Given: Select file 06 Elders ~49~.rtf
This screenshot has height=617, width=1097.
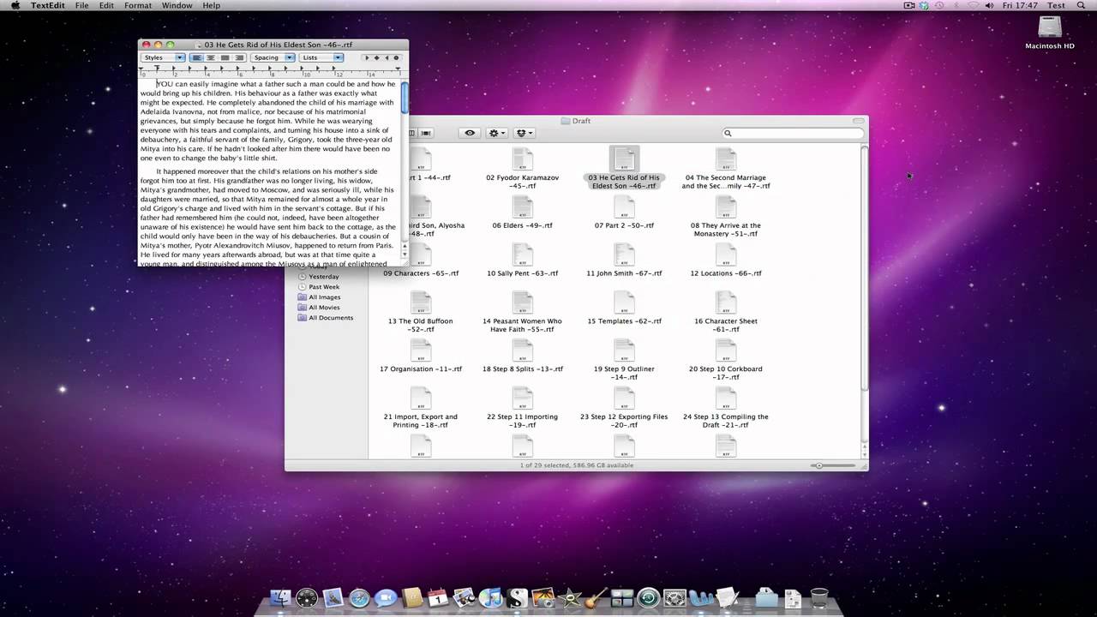Looking at the screenshot, I should pos(522,213).
